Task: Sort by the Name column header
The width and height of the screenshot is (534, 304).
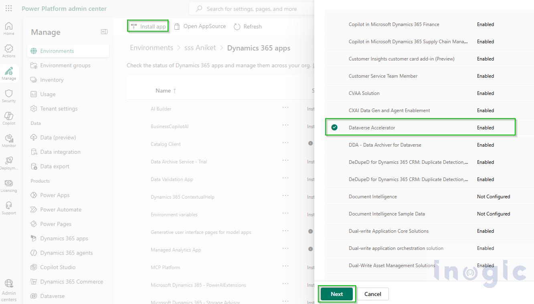Action: point(166,91)
